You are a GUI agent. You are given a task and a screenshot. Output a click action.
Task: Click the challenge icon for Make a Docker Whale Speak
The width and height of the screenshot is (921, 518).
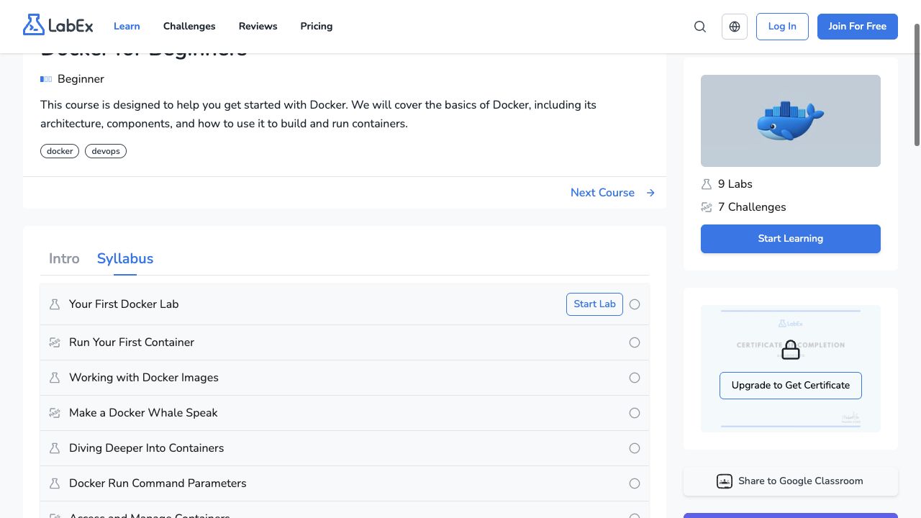[x=55, y=413]
